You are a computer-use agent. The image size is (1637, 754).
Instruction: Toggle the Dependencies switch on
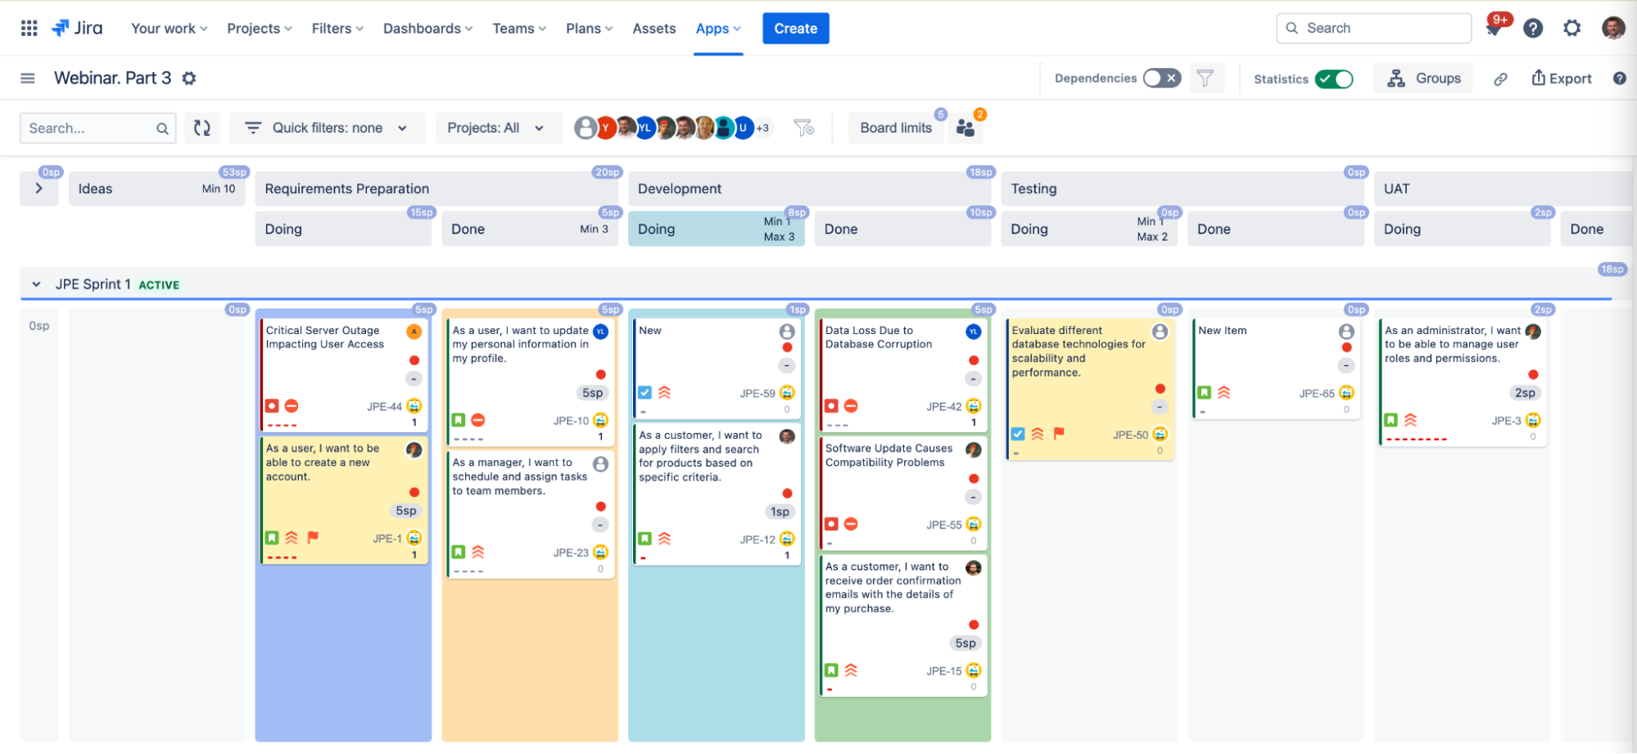click(x=1161, y=79)
